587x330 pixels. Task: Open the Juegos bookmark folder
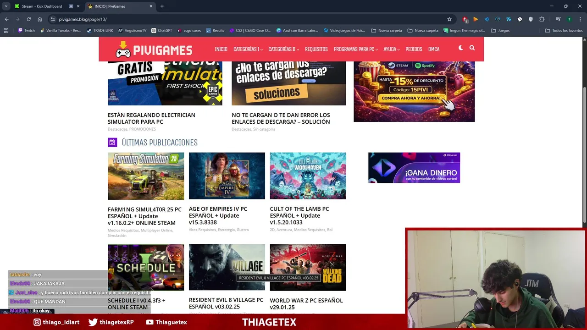pyautogui.click(x=500, y=31)
